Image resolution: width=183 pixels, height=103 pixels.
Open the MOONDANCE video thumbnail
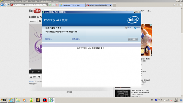tap(123, 93)
